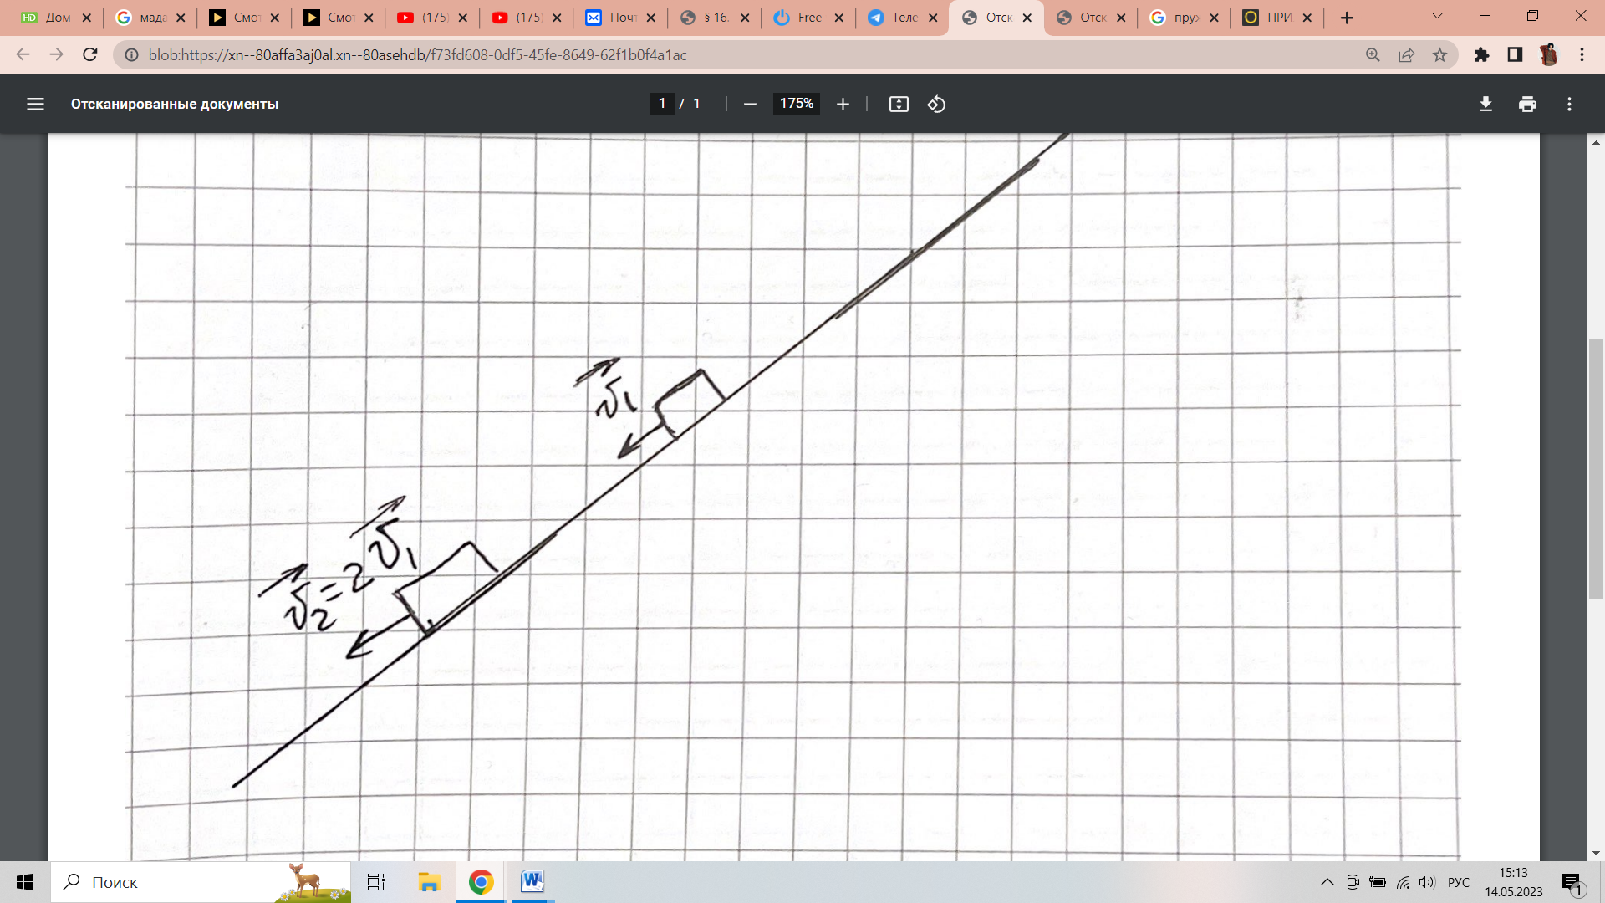Screen dimensions: 1605x903
Task: Open PDF viewer more actions menu
Action: tap(1569, 104)
